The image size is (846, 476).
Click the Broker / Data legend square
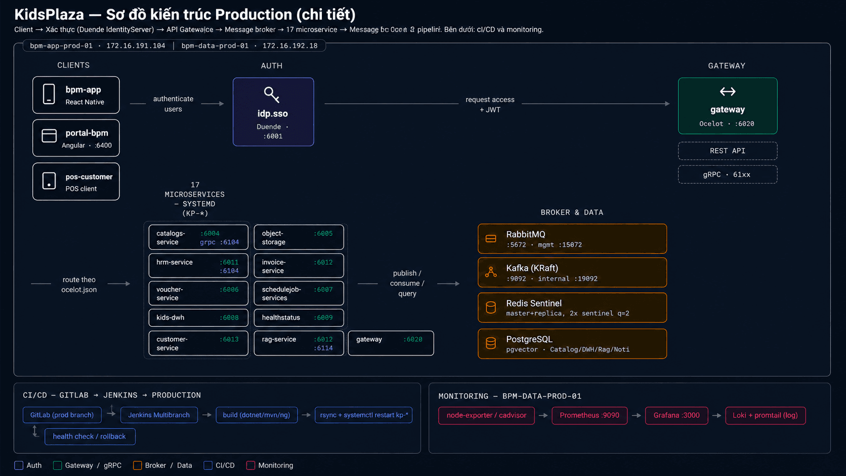tap(137, 465)
